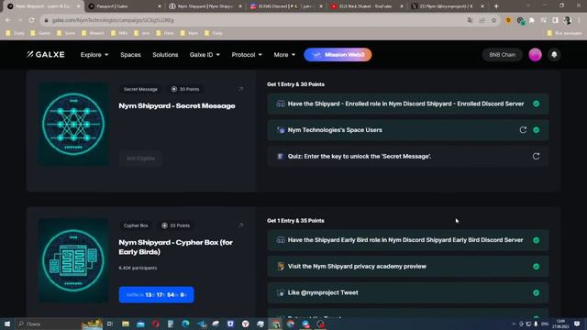Refresh the Nym Technologies's Space Users task
Image resolution: width=587 pixels, height=330 pixels.
(523, 130)
